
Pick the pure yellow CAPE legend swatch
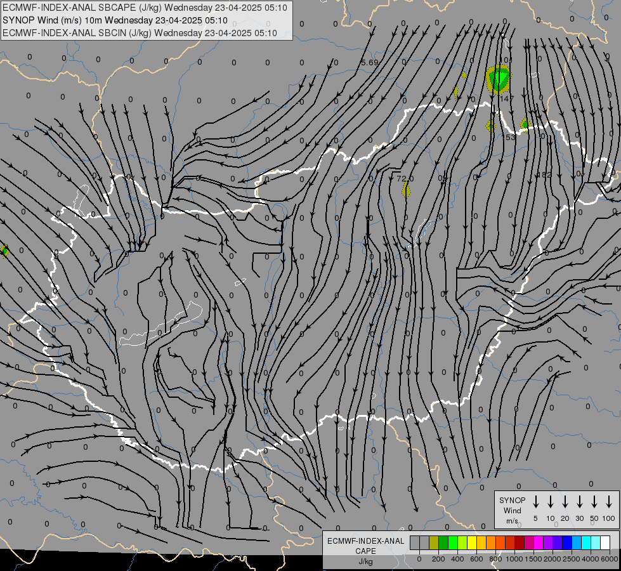(x=472, y=542)
